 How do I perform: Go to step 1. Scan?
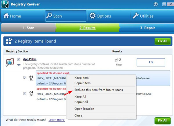[x=28, y=28]
